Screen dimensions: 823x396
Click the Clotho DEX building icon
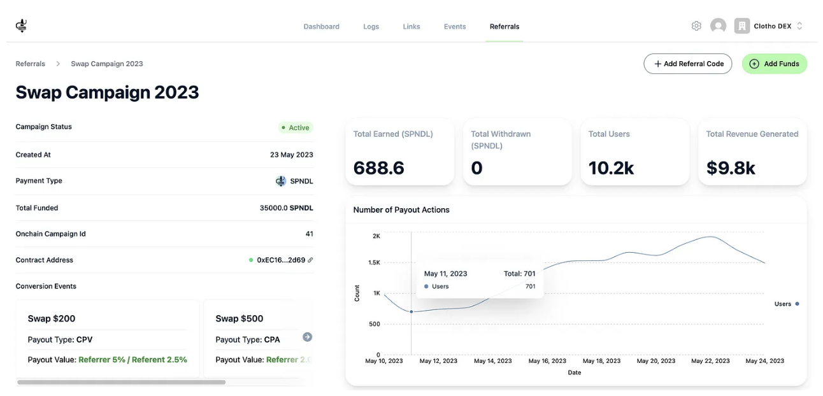(x=741, y=26)
